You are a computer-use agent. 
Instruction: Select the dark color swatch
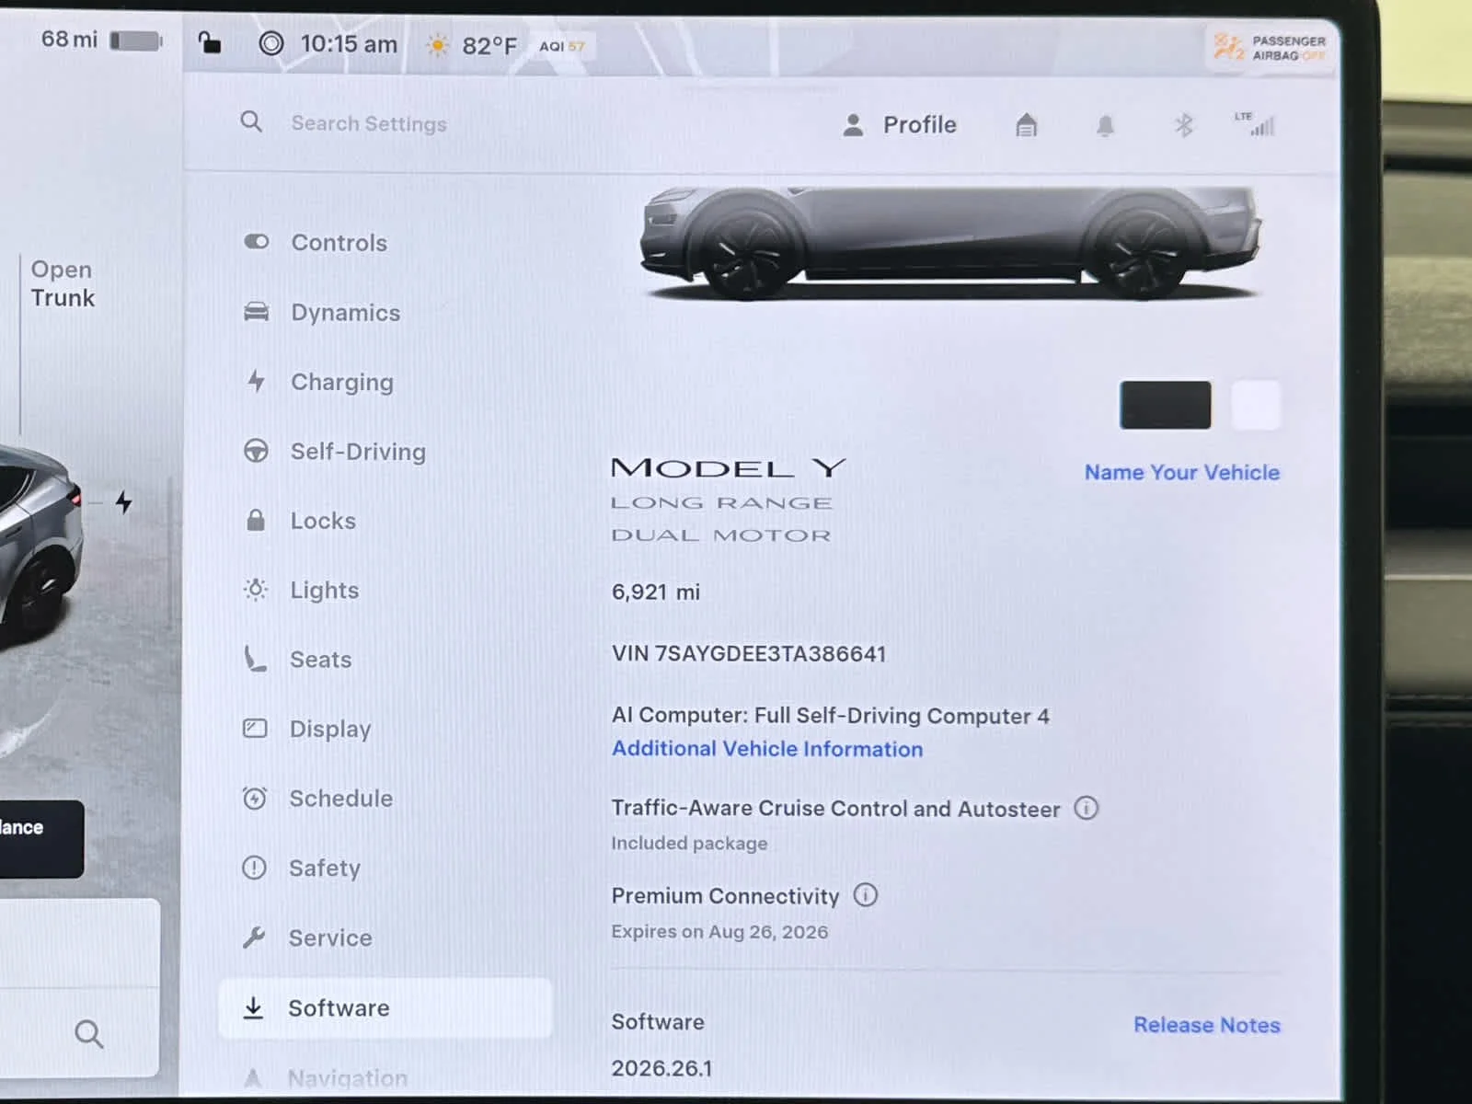tap(1165, 405)
